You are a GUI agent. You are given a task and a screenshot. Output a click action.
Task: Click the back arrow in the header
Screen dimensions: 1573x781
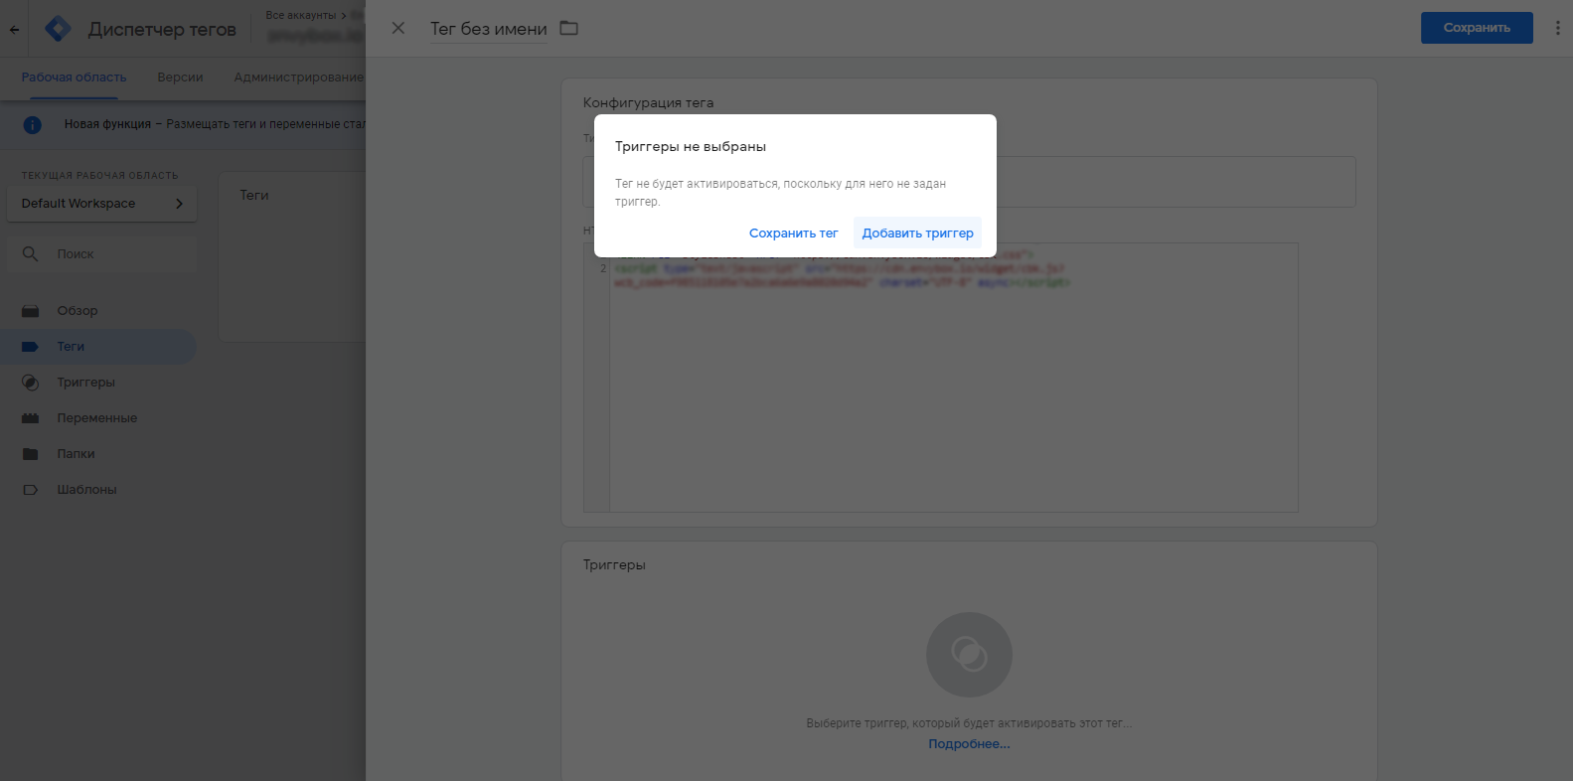pyautogui.click(x=15, y=29)
